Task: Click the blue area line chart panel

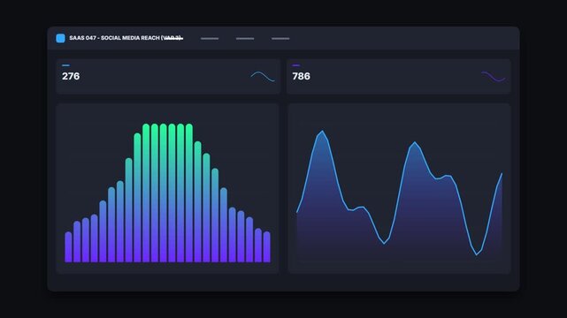Action: click(x=399, y=188)
